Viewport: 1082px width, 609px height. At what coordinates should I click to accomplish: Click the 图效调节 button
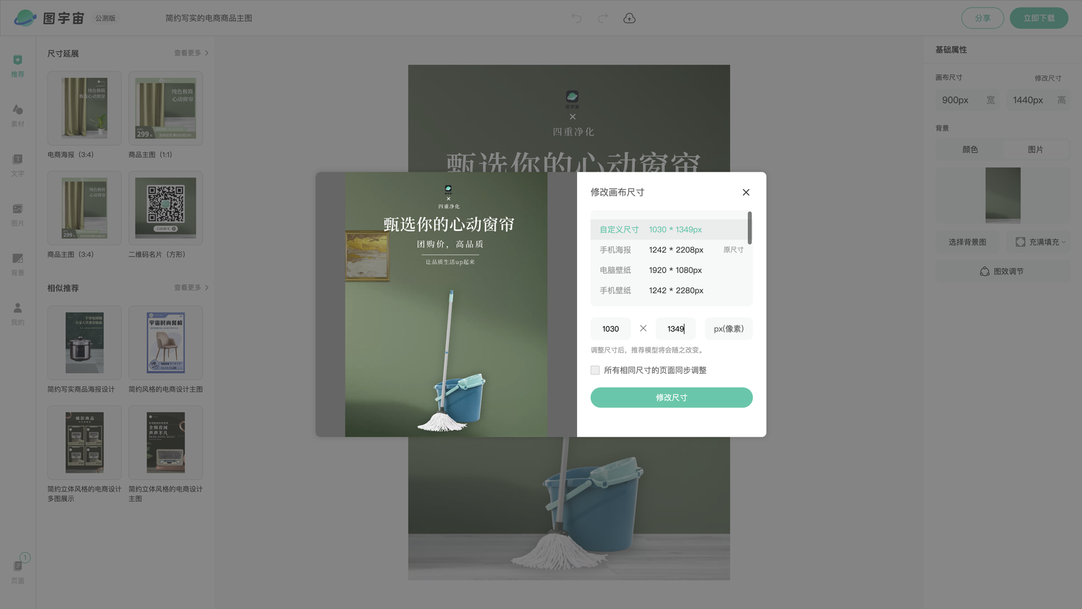tap(1003, 271)
